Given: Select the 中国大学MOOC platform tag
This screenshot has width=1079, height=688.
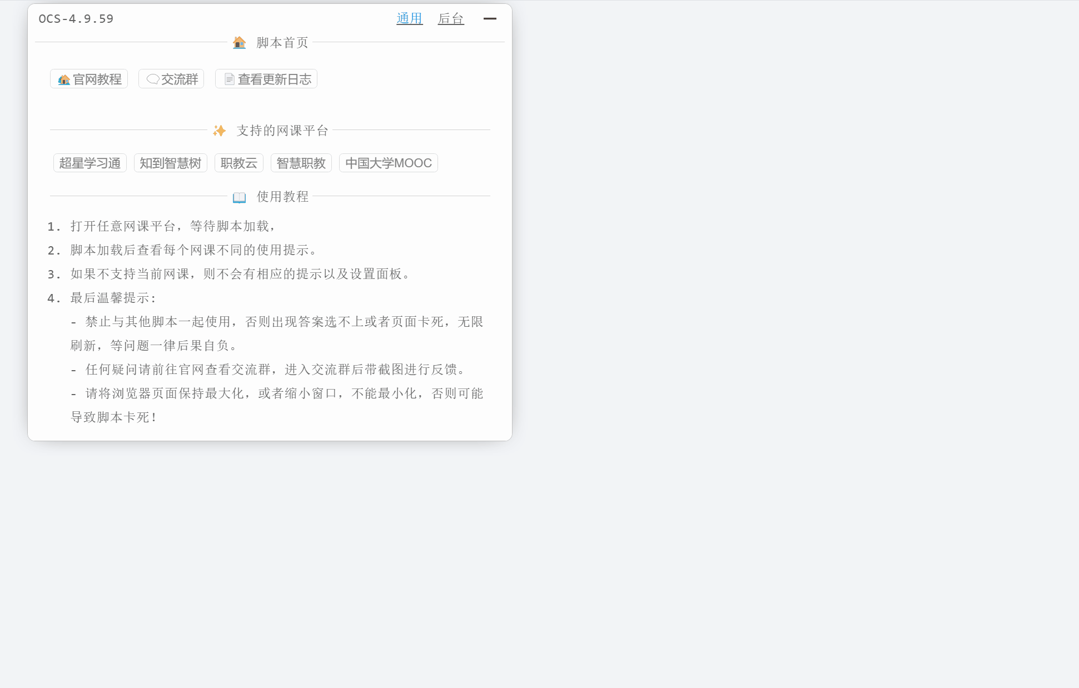Looking at the screenshot, I should click(389, 163).
